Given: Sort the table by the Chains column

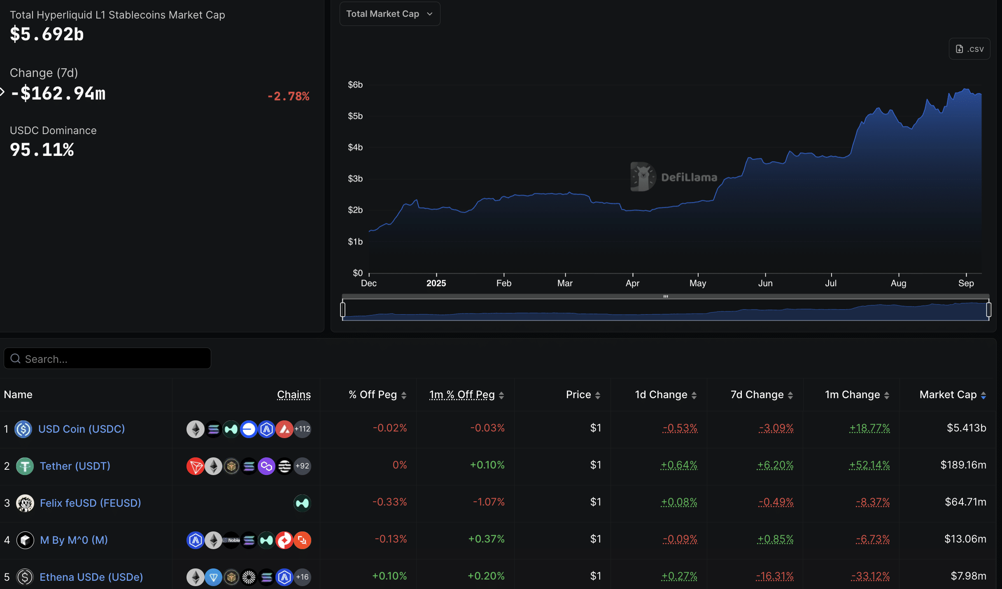Looking at the screenshot, I should tap(294, 394).
